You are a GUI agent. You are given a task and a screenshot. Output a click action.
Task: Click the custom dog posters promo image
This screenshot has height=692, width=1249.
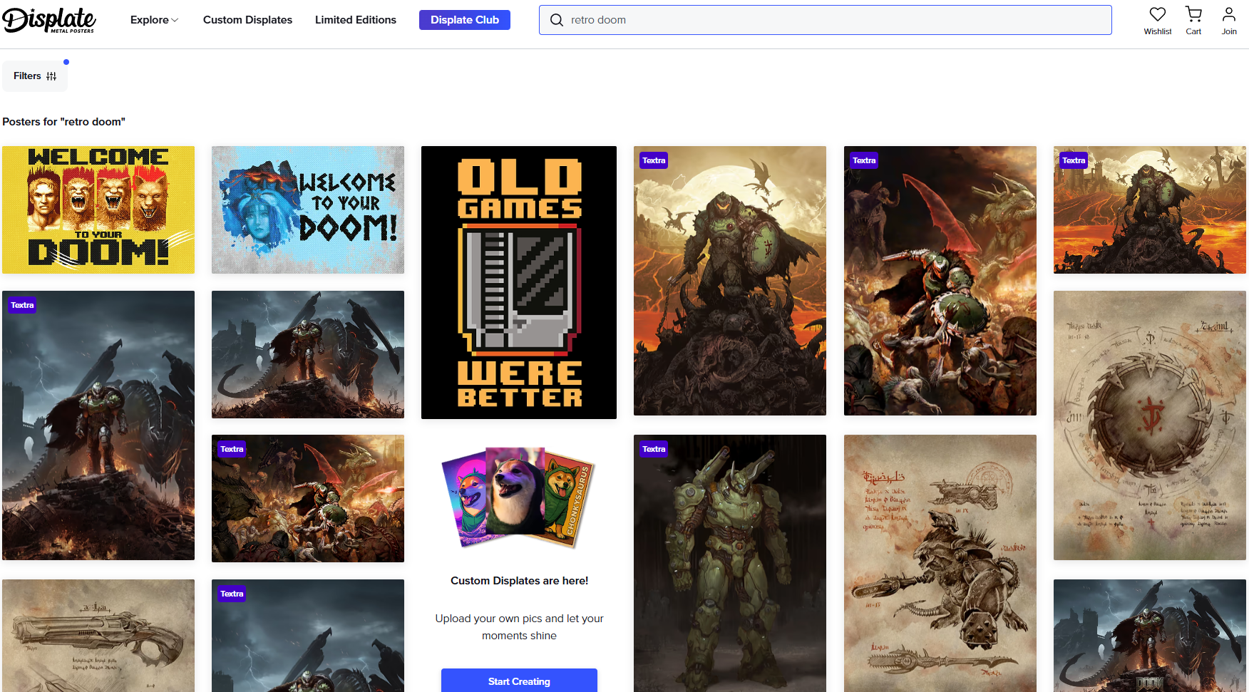[519, 497]
